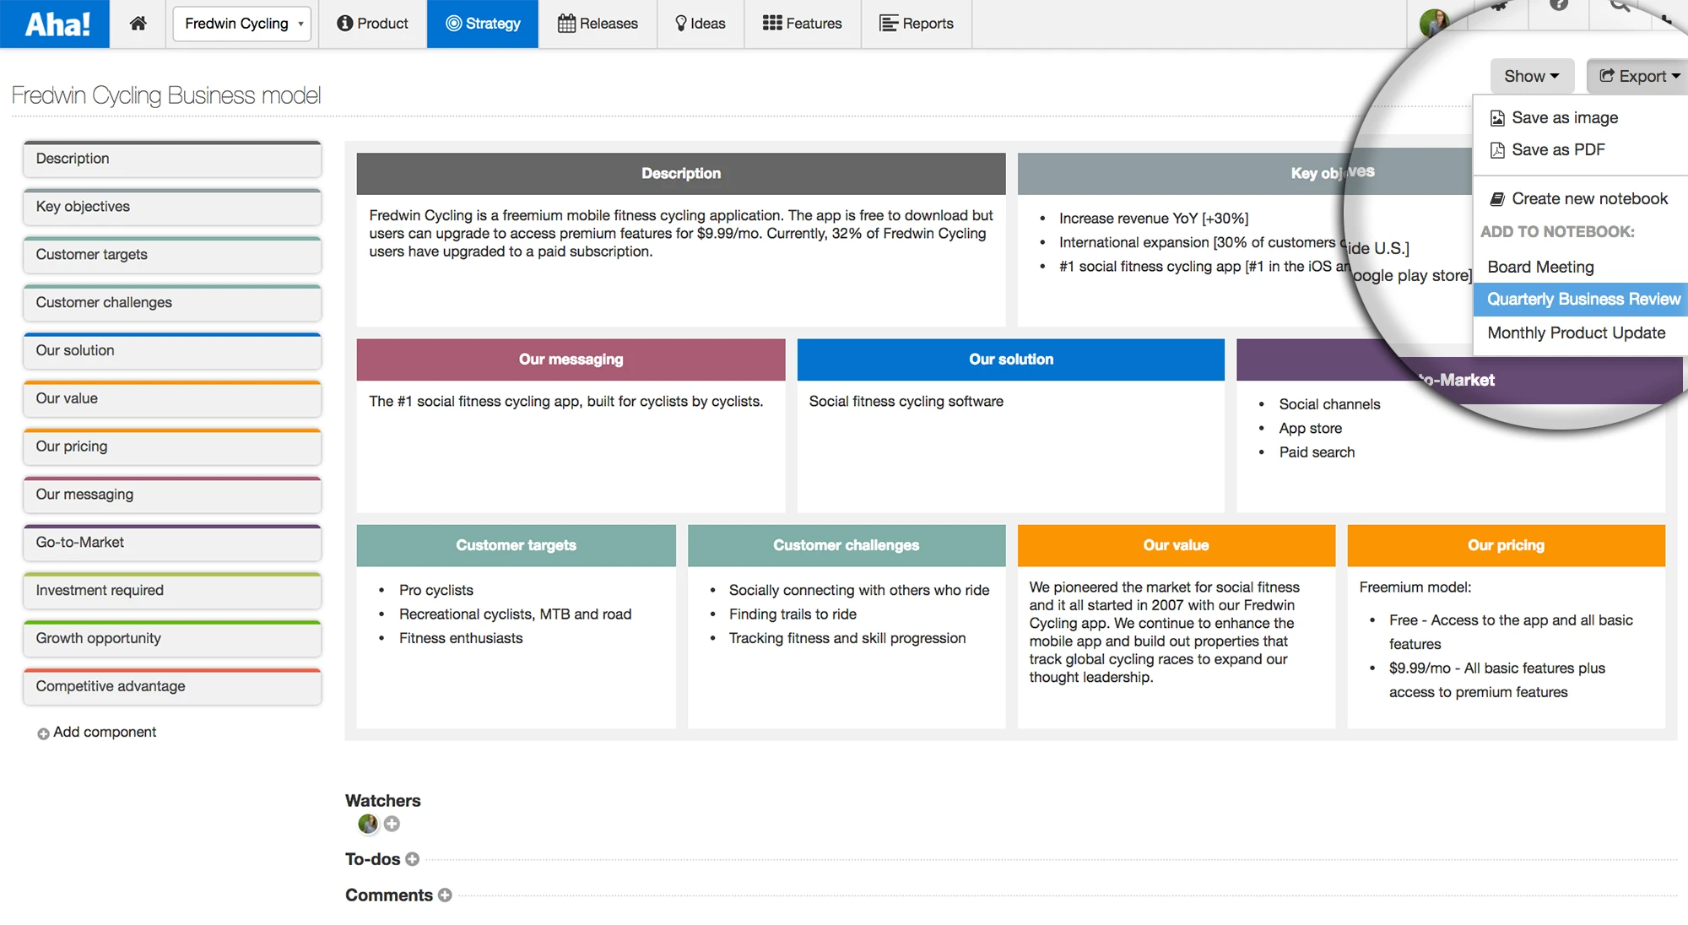Expand the Show dropdown

[x=1531, y=76]
